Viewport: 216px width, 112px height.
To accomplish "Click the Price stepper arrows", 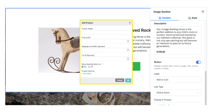I will [x=128, y=41].
